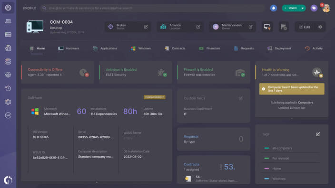Click the NEW CI button
The width and height of the screenshot is (335, 188).
pyautogui.click(x=291, y=8)
